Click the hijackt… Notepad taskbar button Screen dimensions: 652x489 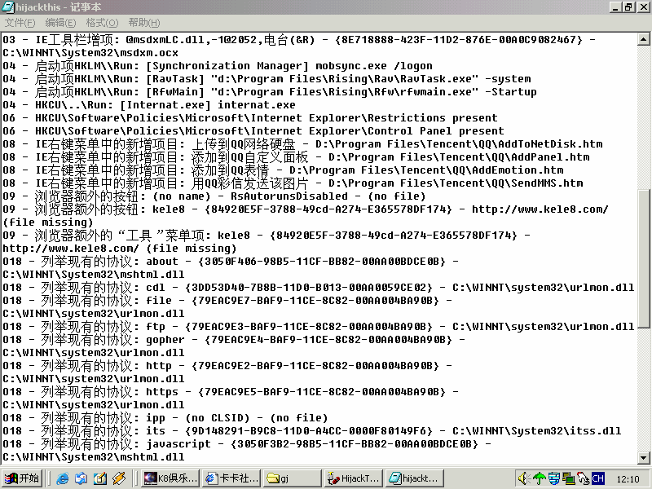click(x=415, y=478)
